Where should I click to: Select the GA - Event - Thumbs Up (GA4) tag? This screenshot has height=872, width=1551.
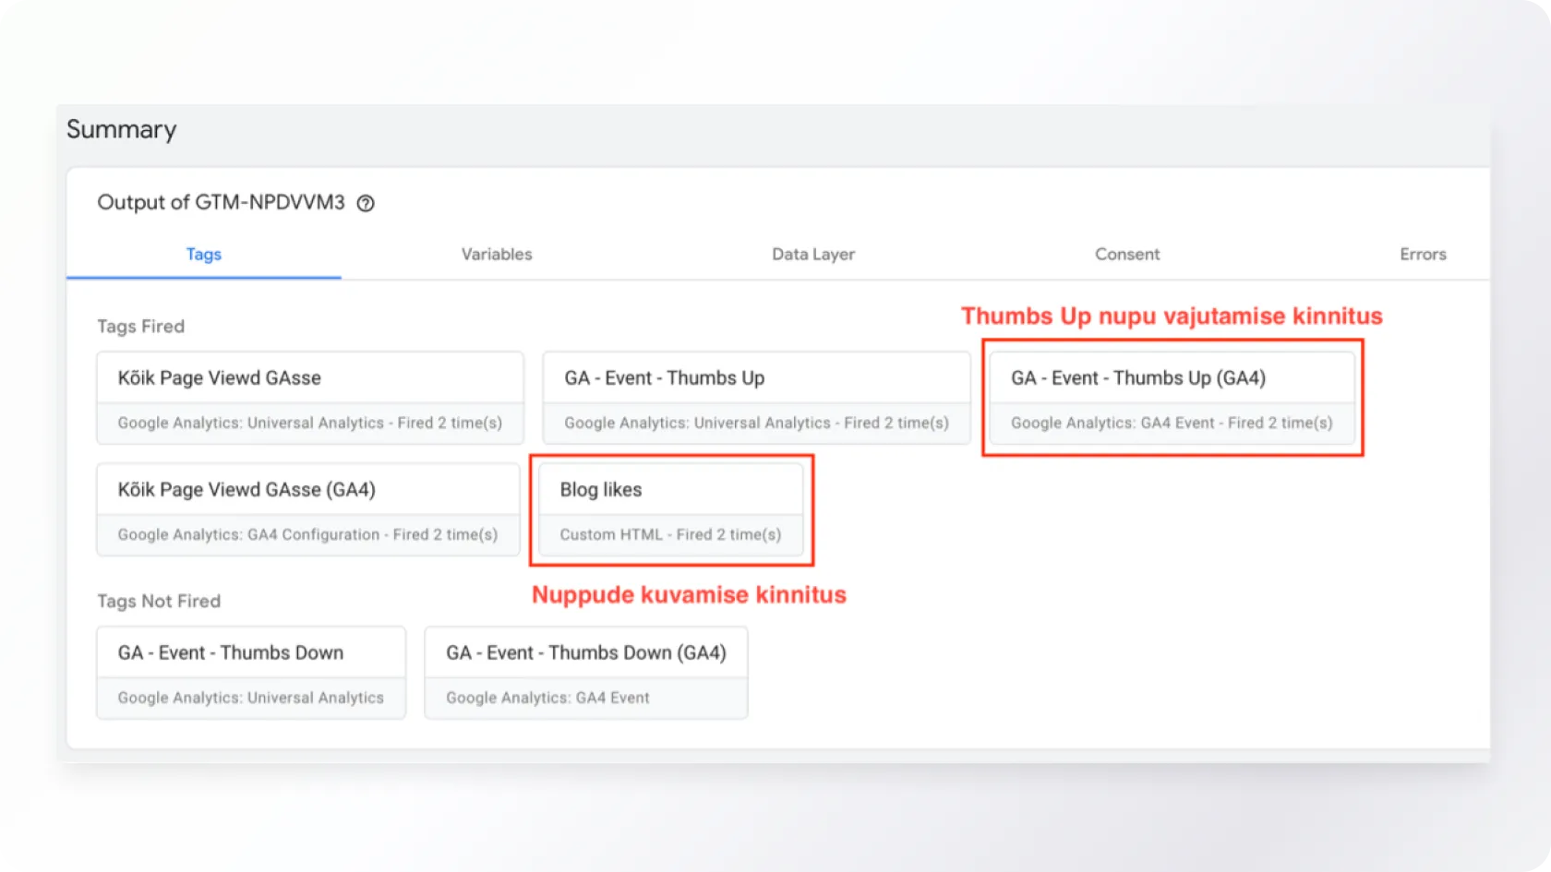1172,397
